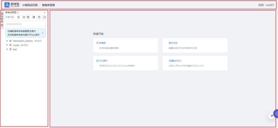Open the 批量执行SQL quick start card
The image size is (278, 128).
[195, 63]
